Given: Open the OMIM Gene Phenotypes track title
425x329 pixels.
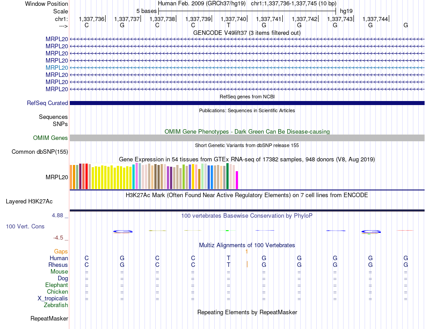Looking at the screenshot, I should click(x=247, y=131).
